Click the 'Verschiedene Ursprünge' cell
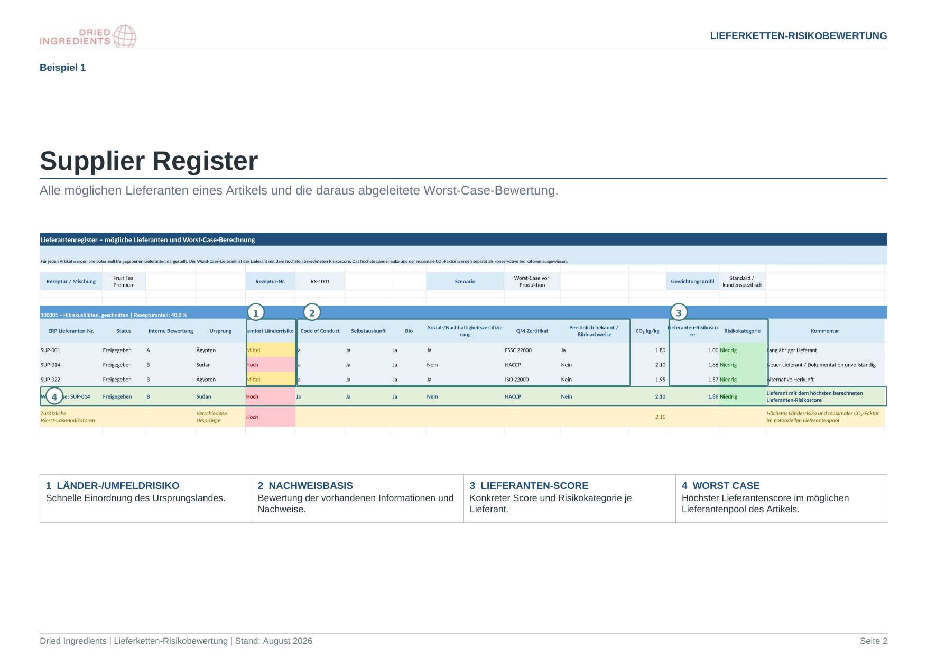The image size is (927, 656). pyautogui.click(x=211, y=417)
